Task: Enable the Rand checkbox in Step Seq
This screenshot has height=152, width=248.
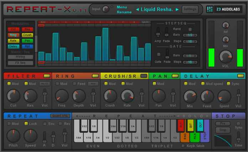Action: (190, 29)
